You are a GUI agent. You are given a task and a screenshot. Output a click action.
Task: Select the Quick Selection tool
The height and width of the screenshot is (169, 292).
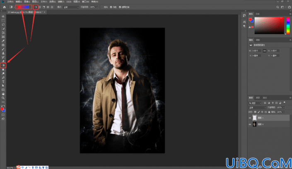3,29
